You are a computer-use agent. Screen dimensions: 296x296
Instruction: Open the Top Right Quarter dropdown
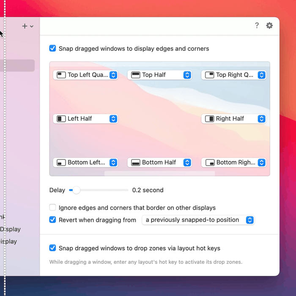pos(261,75)
